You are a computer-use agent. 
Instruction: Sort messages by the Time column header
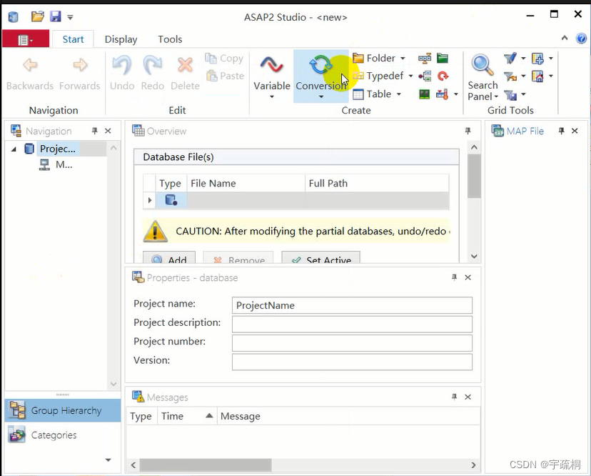point(187,417)
